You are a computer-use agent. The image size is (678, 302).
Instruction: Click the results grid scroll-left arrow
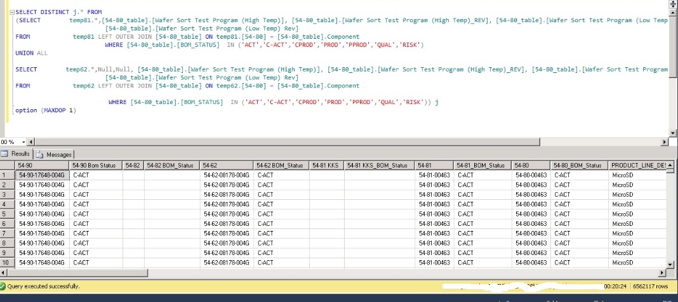click(3, 273)
